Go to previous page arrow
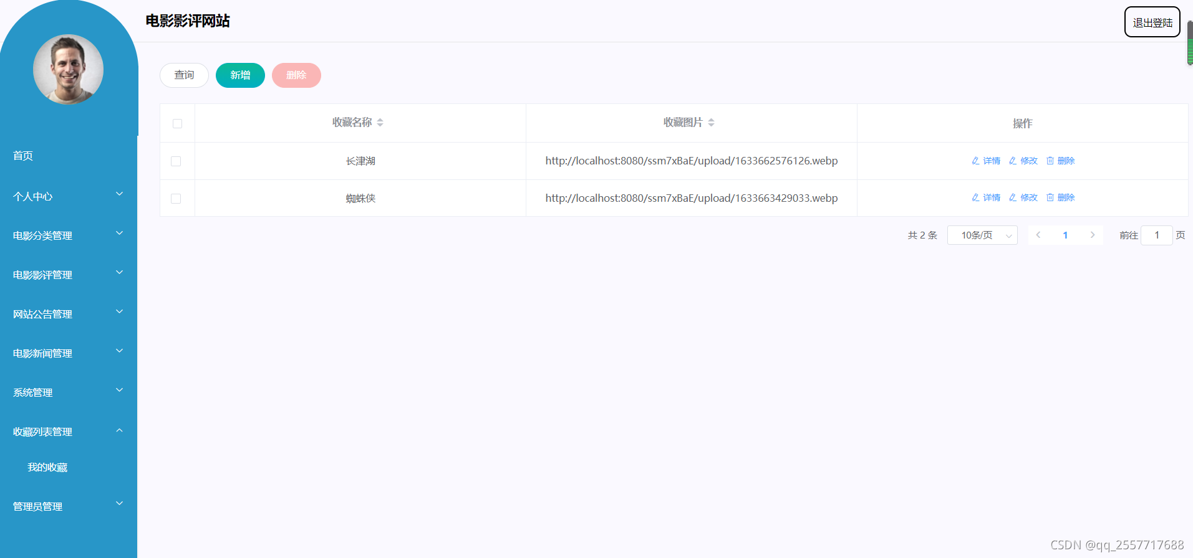Screen dimensions: 1193x558 tap(1038, 235)
